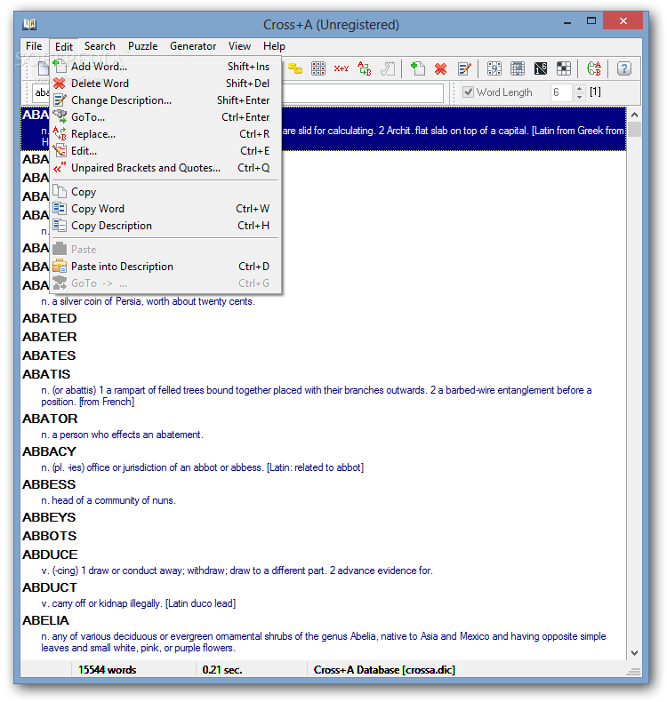667x702 pixels.
Task: Increase word length with the up arrow
Action: tap(580, 88)
